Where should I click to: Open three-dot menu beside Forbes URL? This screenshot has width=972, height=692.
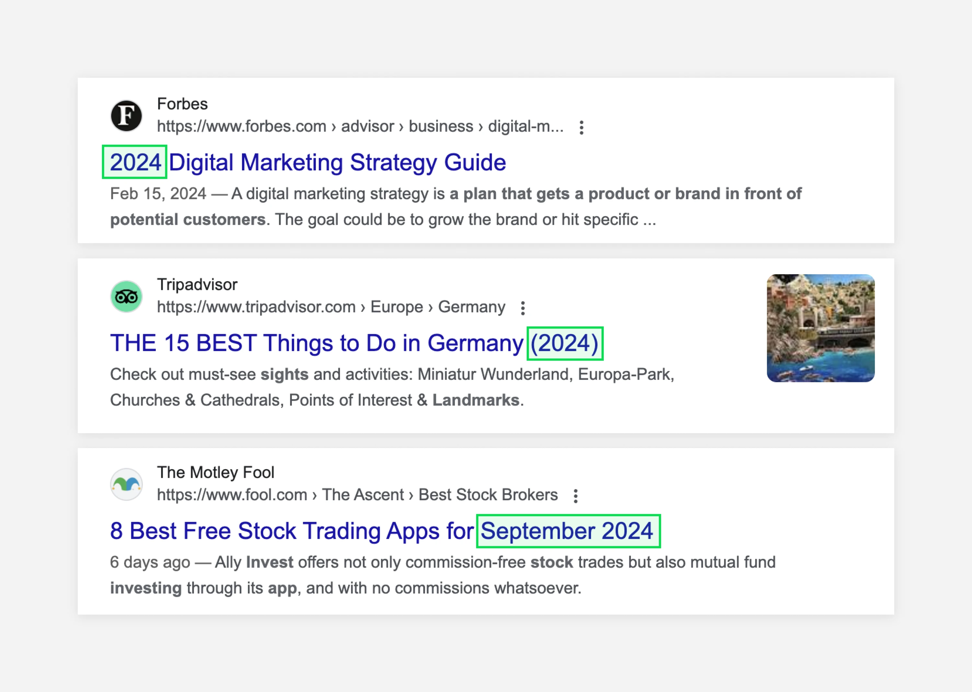(581, 127)
